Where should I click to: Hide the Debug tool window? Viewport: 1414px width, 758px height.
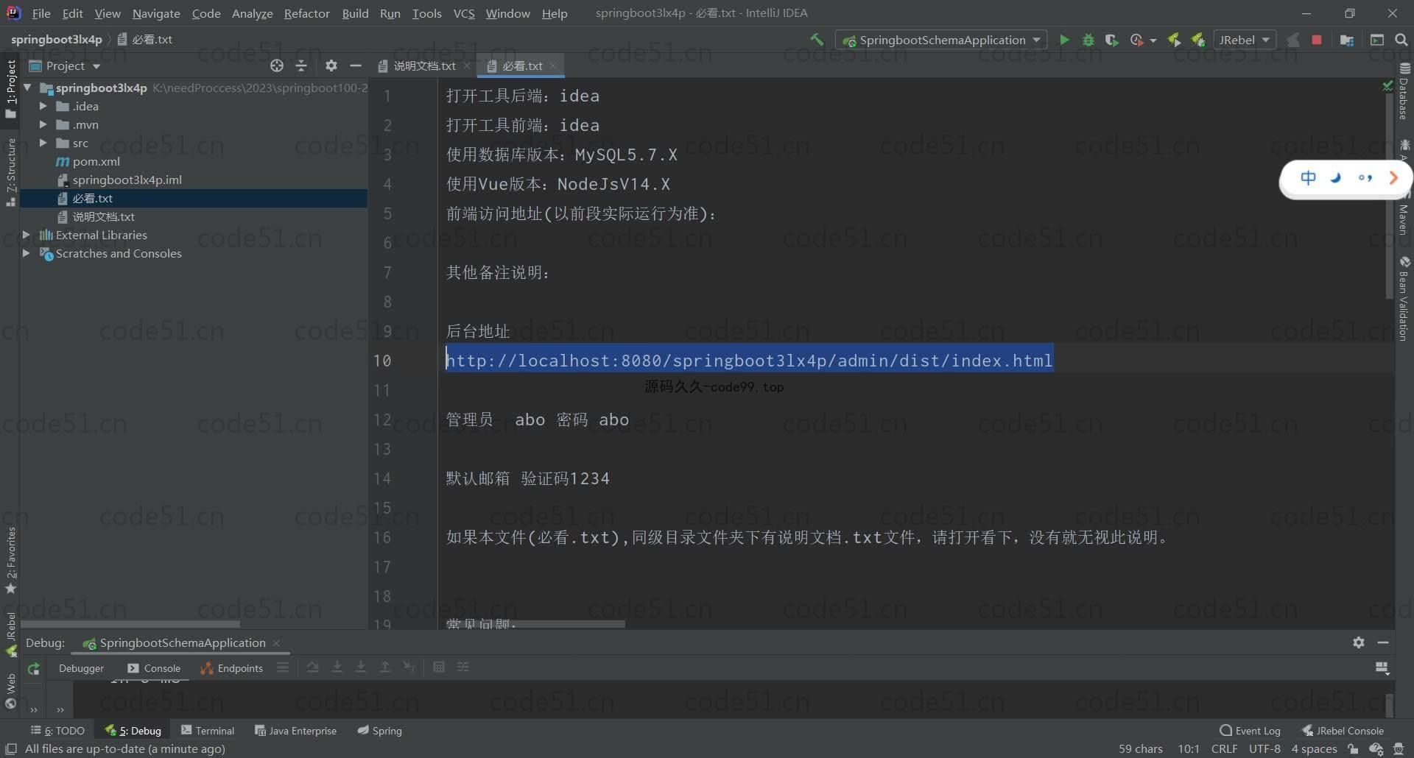click(x=1383, y=642)
